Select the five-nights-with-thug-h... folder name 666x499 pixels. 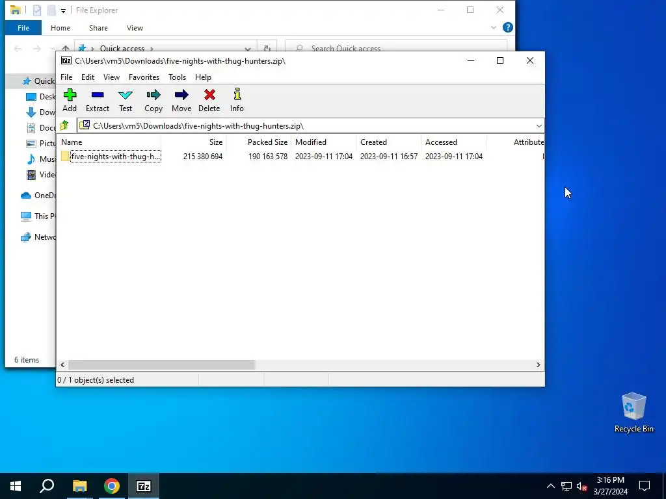[x=116, y=156]
